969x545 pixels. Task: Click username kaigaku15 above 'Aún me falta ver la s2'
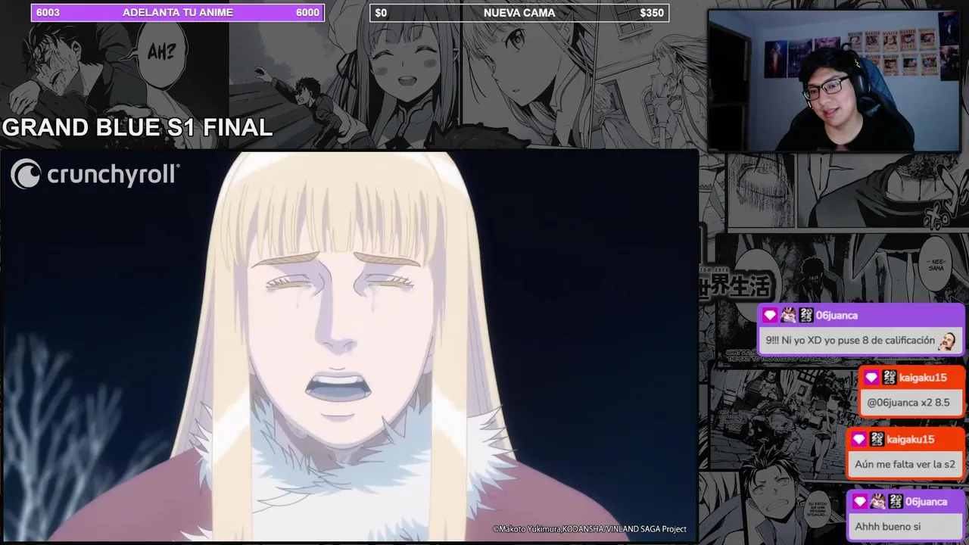(x=911, y=440)
